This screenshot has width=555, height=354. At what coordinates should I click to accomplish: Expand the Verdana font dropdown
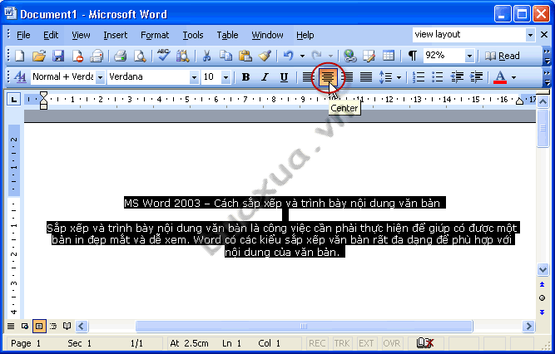click(x=194, y=77)
